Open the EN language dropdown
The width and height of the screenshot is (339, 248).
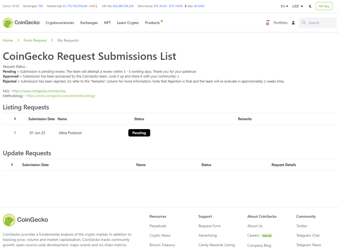(x=284, y=6)
